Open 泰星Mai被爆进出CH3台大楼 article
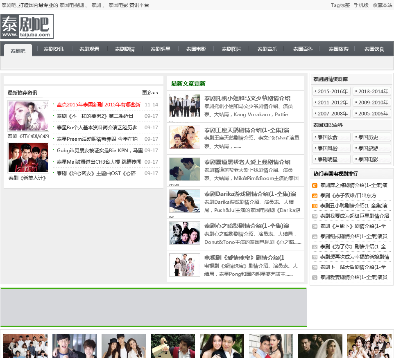 tap(99, 162)
